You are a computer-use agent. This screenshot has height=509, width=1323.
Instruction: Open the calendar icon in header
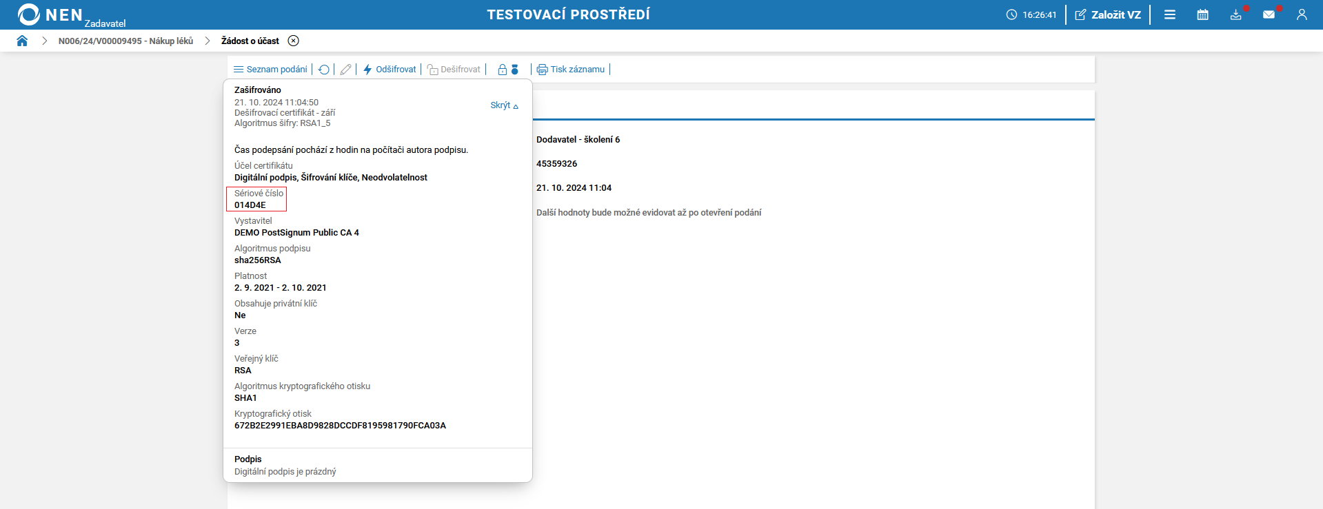pyautogui.click(x=1203, y=14)
